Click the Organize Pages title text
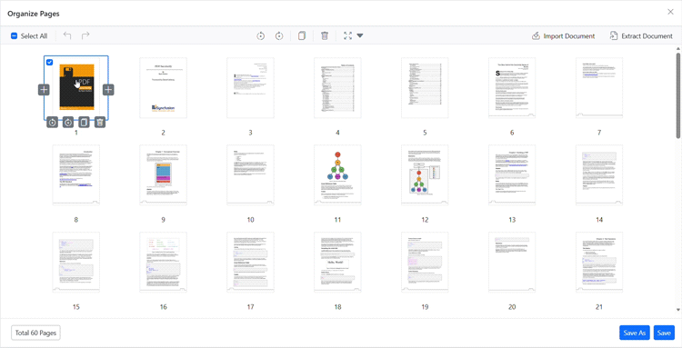This screenshot has width=682, height=348. click(x=34, y=14)
